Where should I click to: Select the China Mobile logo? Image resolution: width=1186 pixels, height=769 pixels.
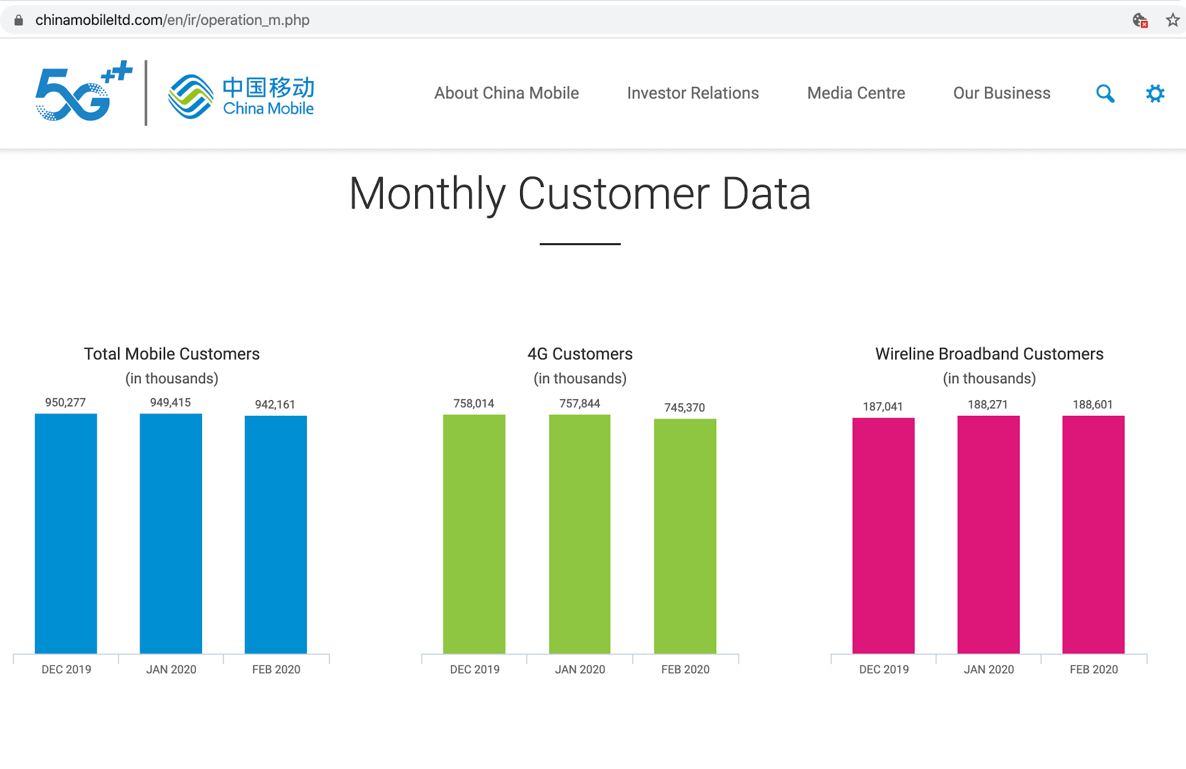click(240, 93)
